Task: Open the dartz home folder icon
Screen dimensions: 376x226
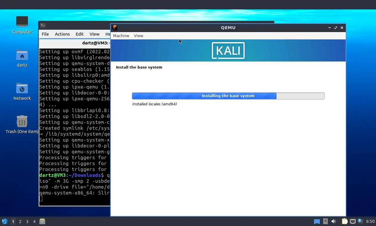Action: click(x=22, y=58)
